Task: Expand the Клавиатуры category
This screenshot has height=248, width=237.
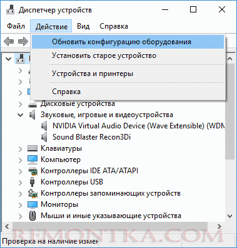Action: [x=21, y=148]
